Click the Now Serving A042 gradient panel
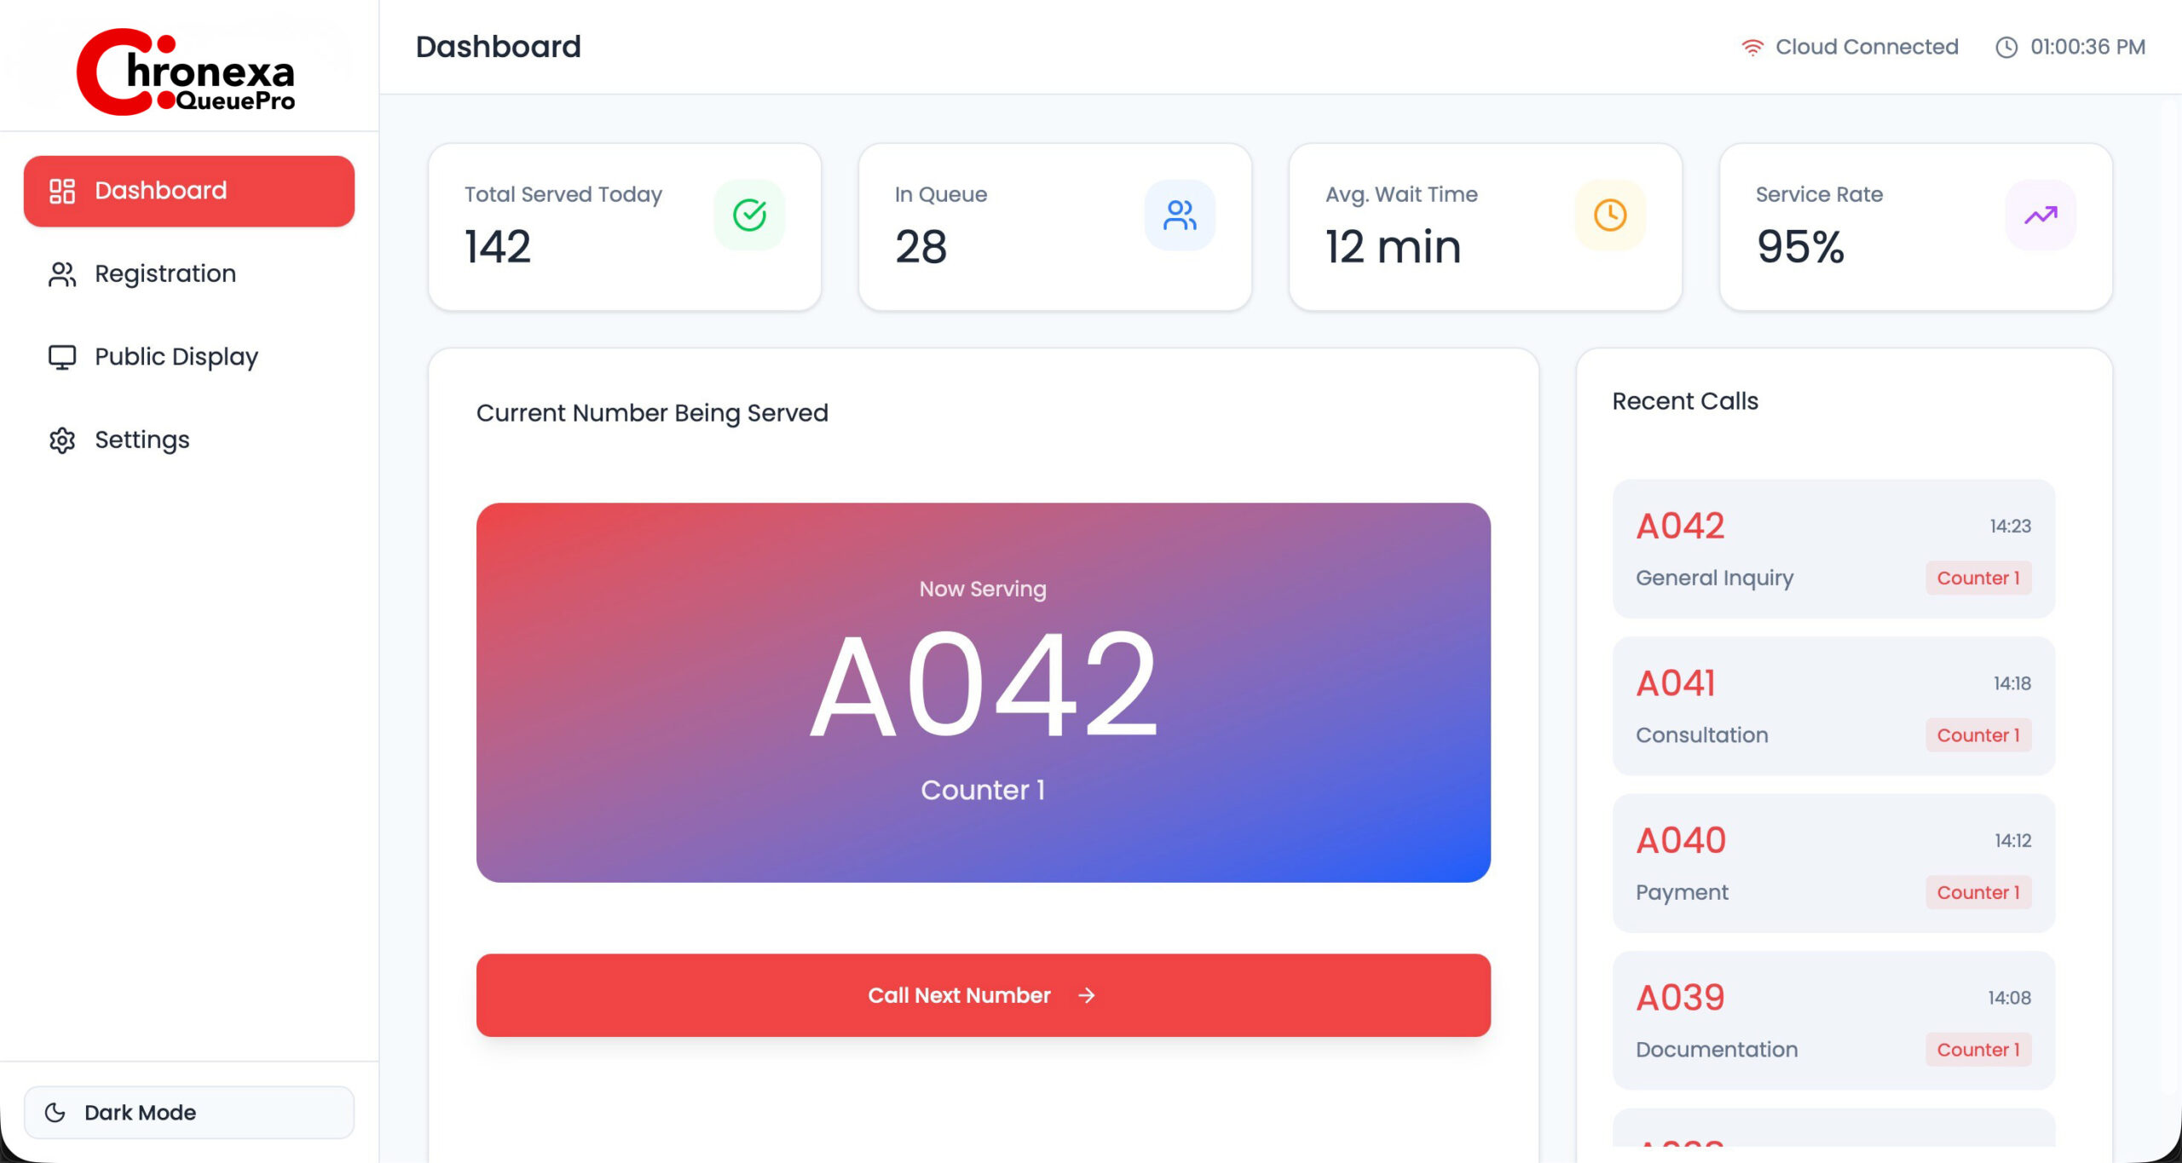This screenshot has width=2182, height=1163. pos(983,692)
